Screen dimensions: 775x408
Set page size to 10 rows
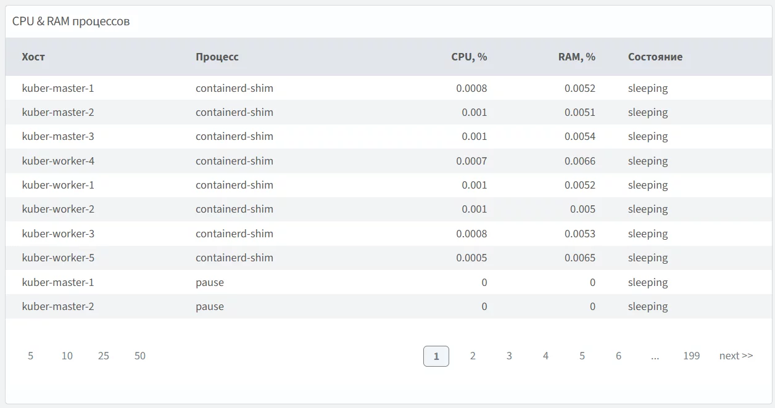(x=67, y=356)
